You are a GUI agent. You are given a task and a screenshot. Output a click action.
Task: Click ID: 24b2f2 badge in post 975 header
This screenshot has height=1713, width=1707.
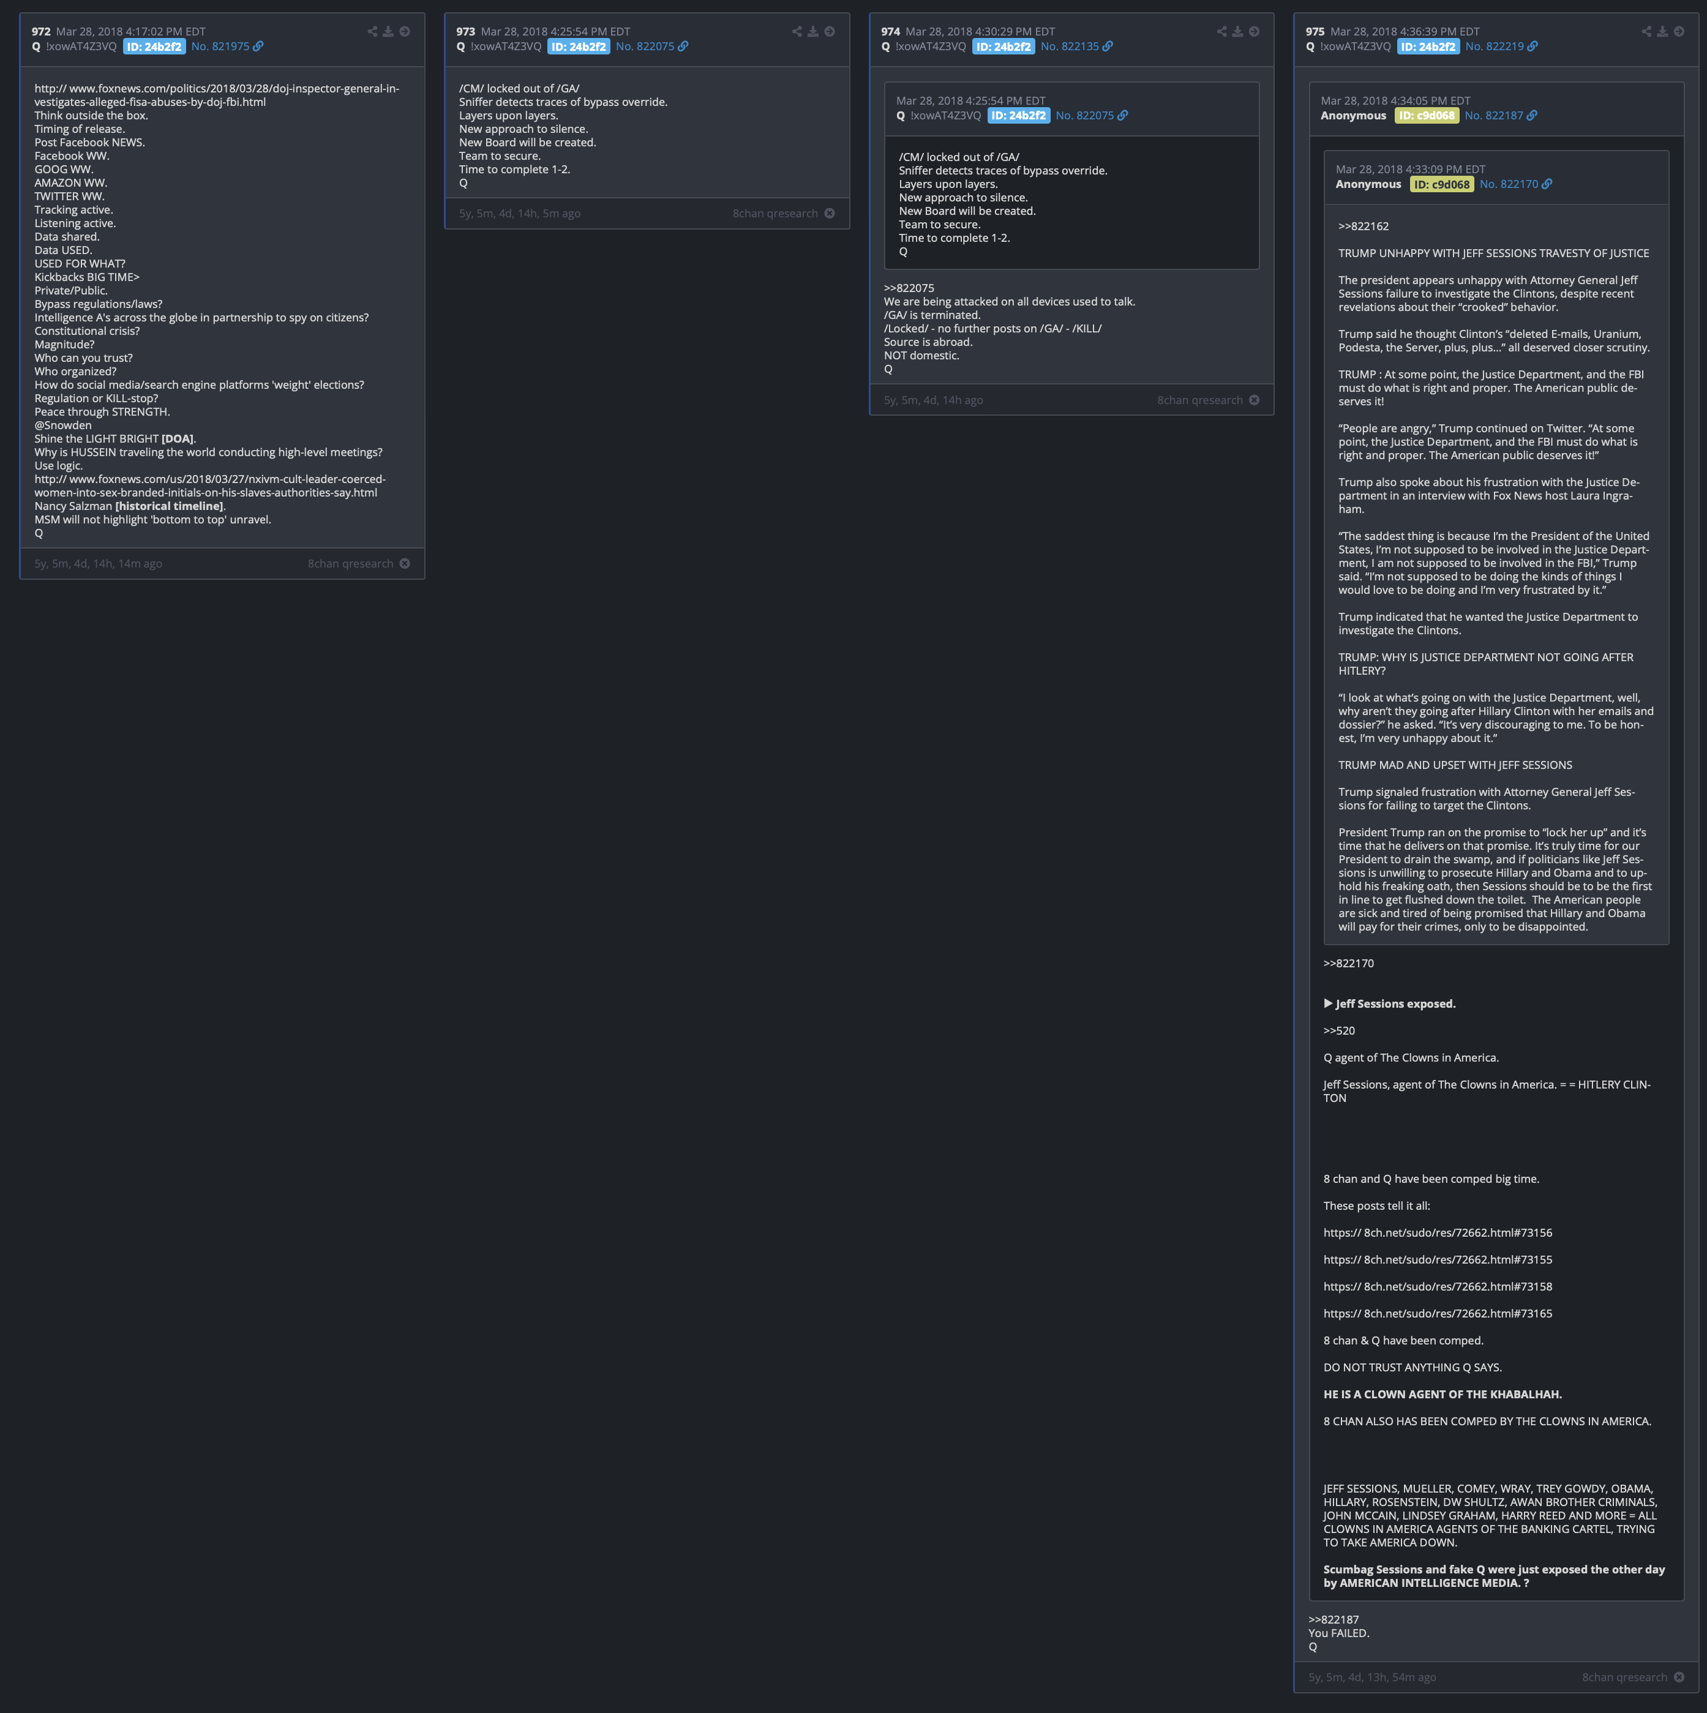pos(1428,47)
